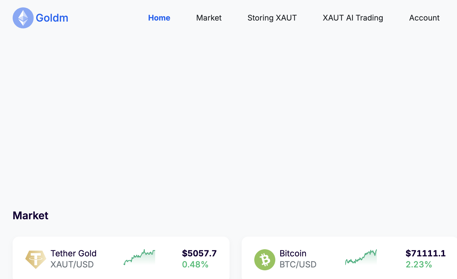Click the $71111.1 Bitcoin price

click(x=425, y=253)
